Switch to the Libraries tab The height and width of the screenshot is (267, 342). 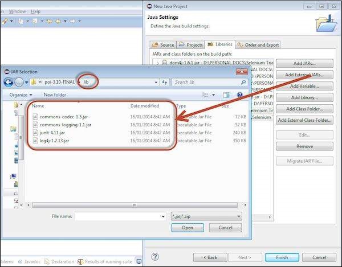(219, 44)
